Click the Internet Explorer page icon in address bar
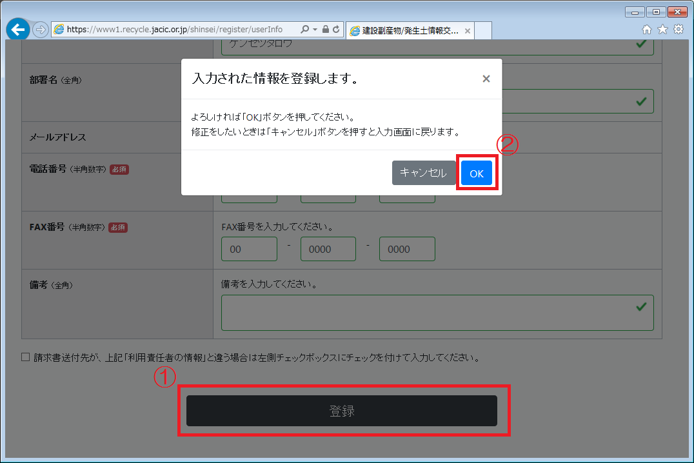The image size is (694, 463). tap(59, 29)
